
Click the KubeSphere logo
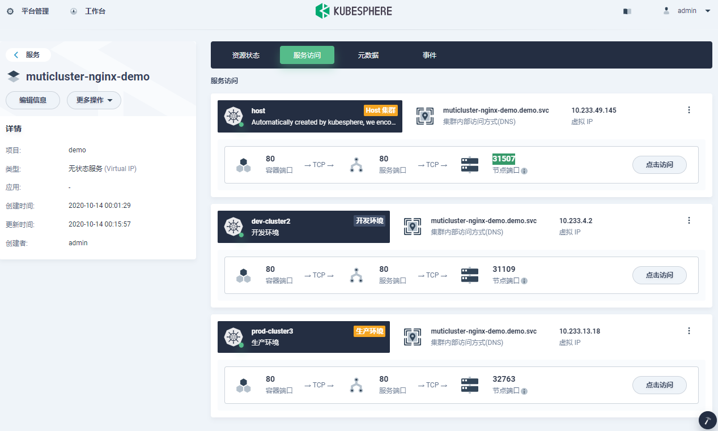click(354, 11)
